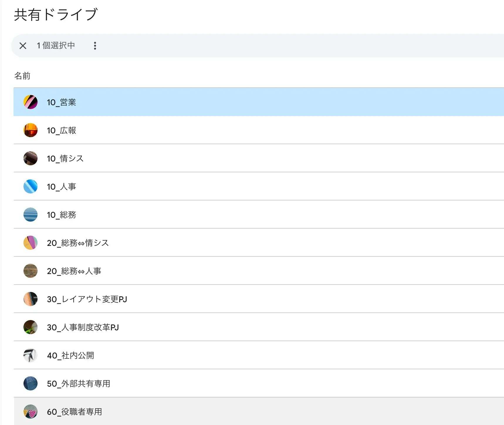
Task: Click the 10_営業 drive thumbnail icon
Action: pyautogui.click(x=31, y=102)
